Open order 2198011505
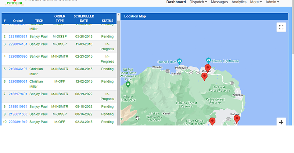The height and width of the screenshot is (153, 294). tap(18, 114)
